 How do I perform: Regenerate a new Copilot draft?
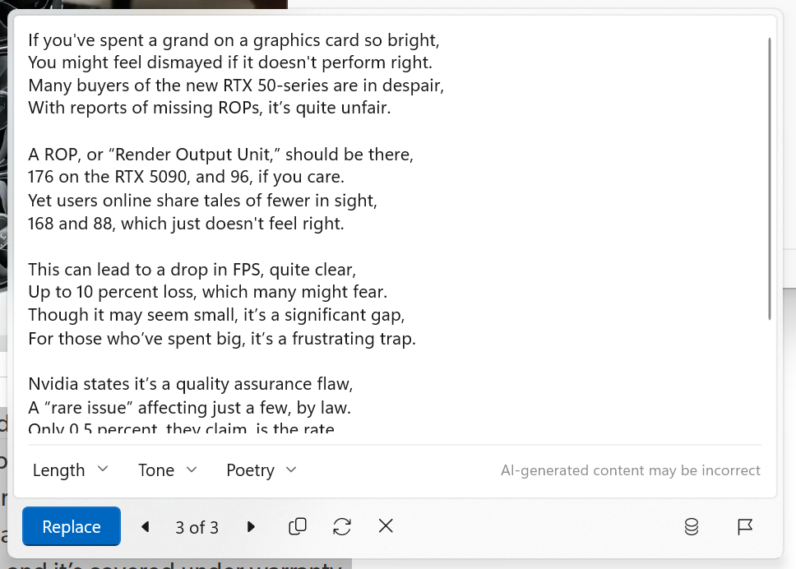click(341, 526)
